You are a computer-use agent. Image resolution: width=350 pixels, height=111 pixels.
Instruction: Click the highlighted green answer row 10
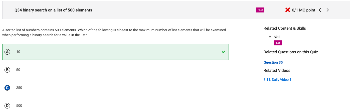[115, 52]
